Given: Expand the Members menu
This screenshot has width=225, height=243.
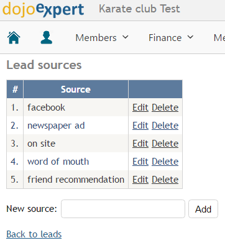Looking at the screenshot, I should tap(102, 38).
